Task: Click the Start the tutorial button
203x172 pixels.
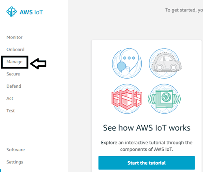Action: (x=147, y=163)
